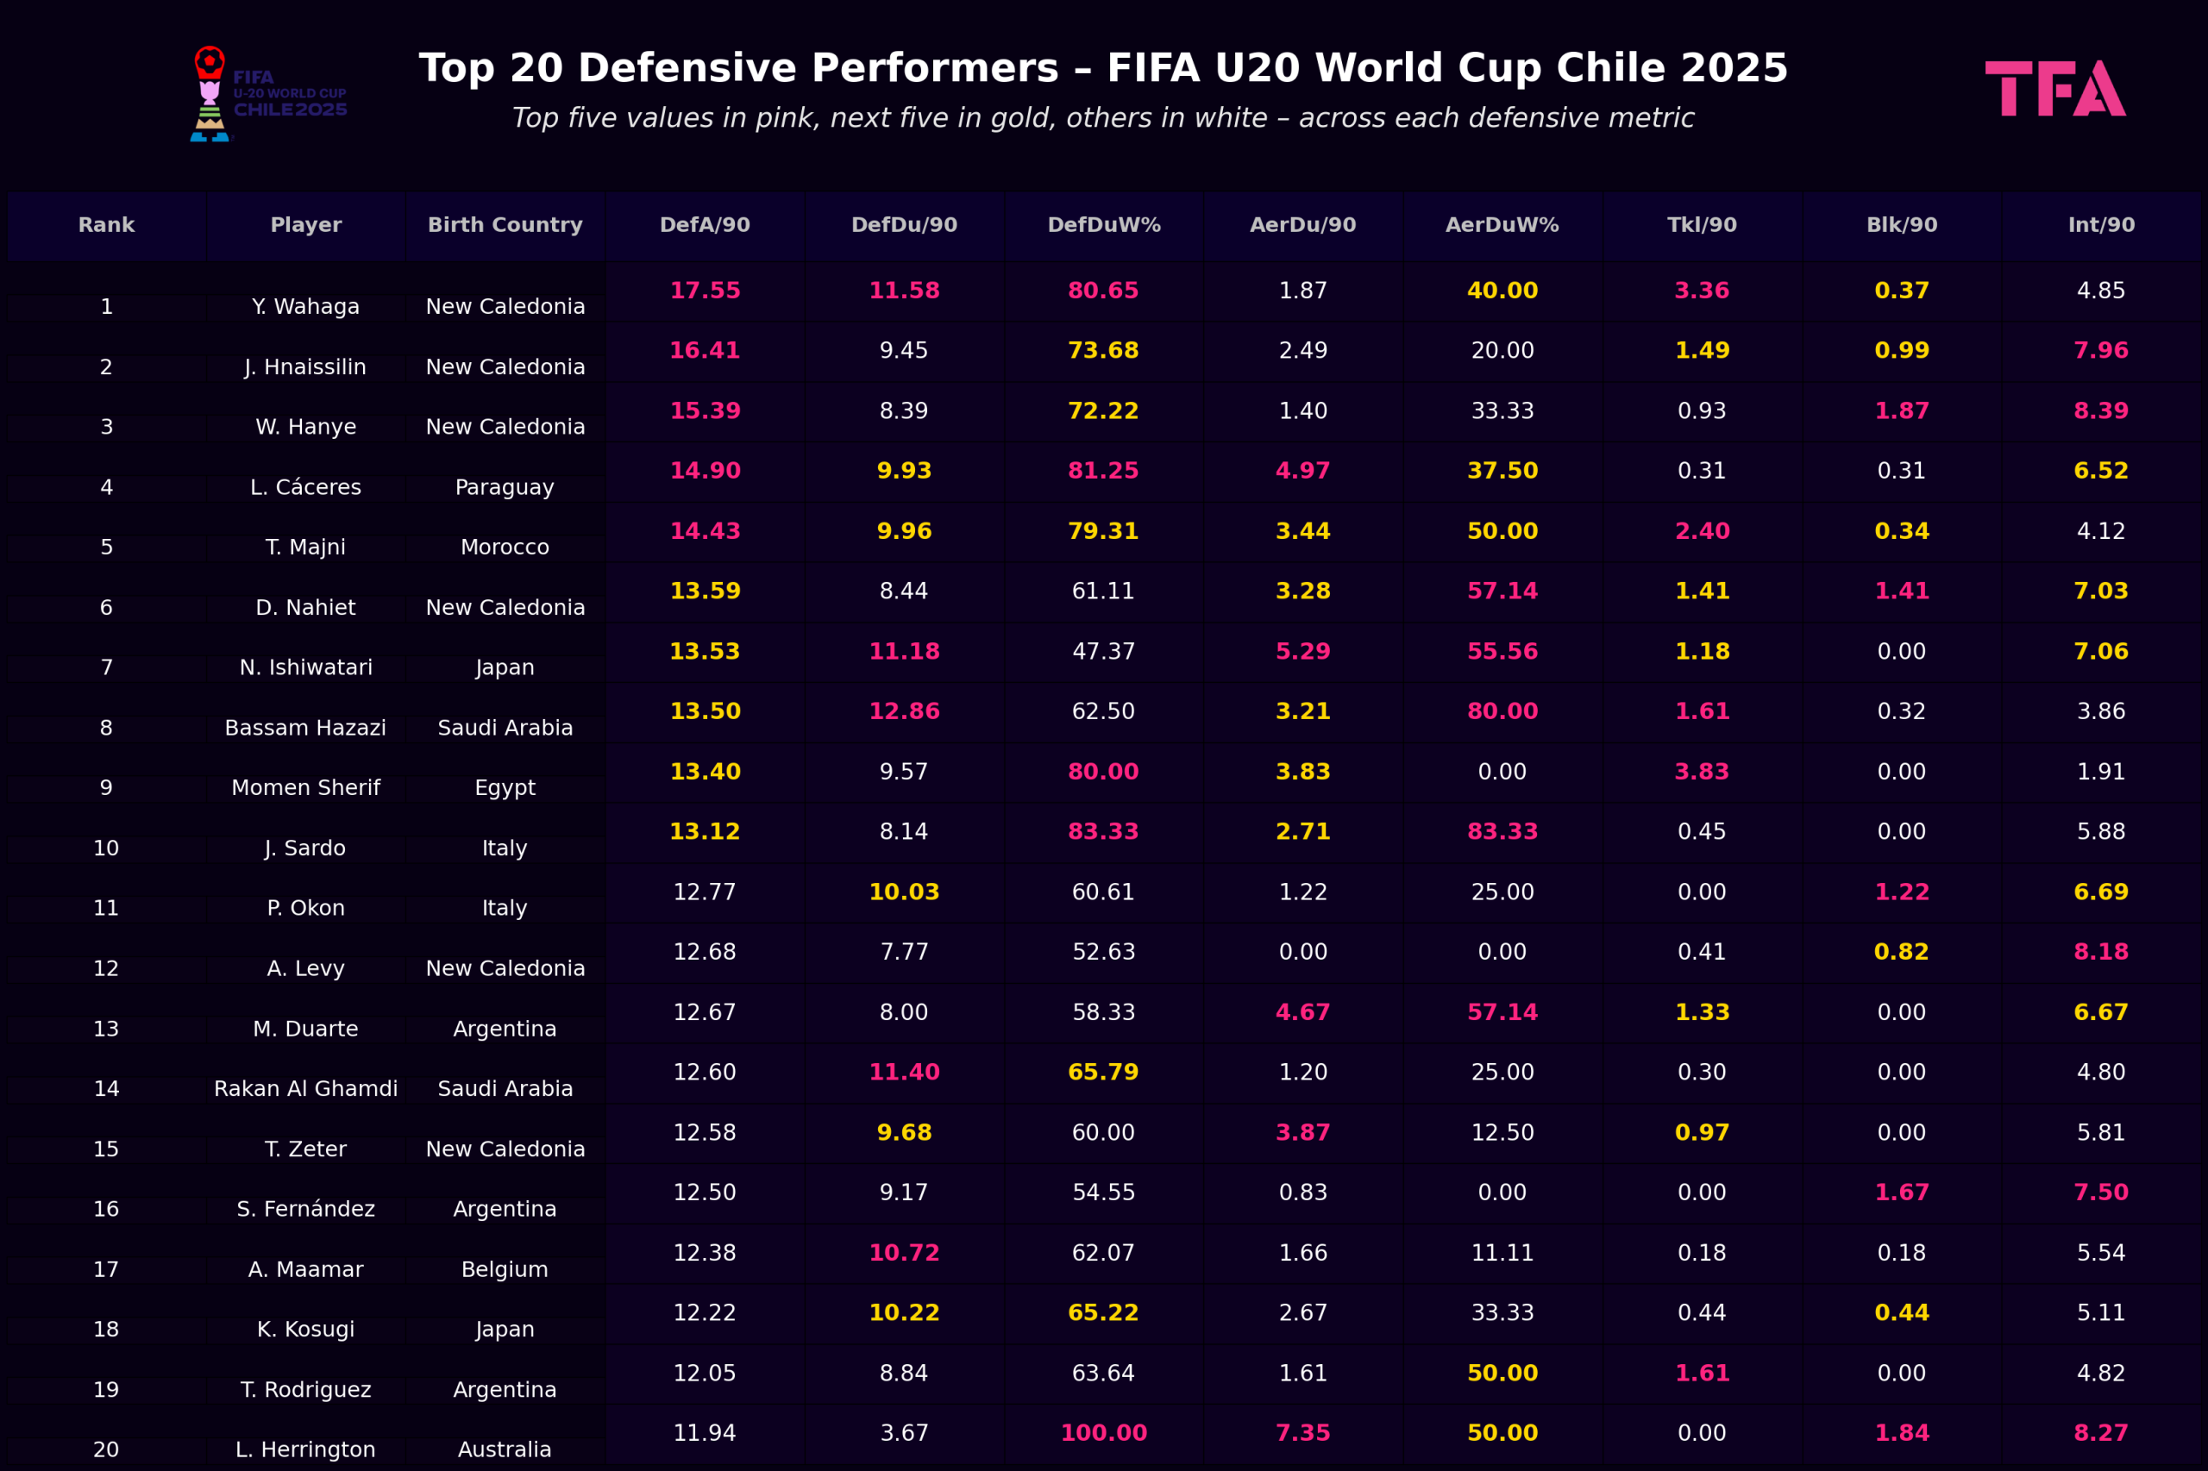The height and width of the screenshot is (1471, 2208).
Task: Click the DefA/90 value 16.41
Action: point(705,351)
